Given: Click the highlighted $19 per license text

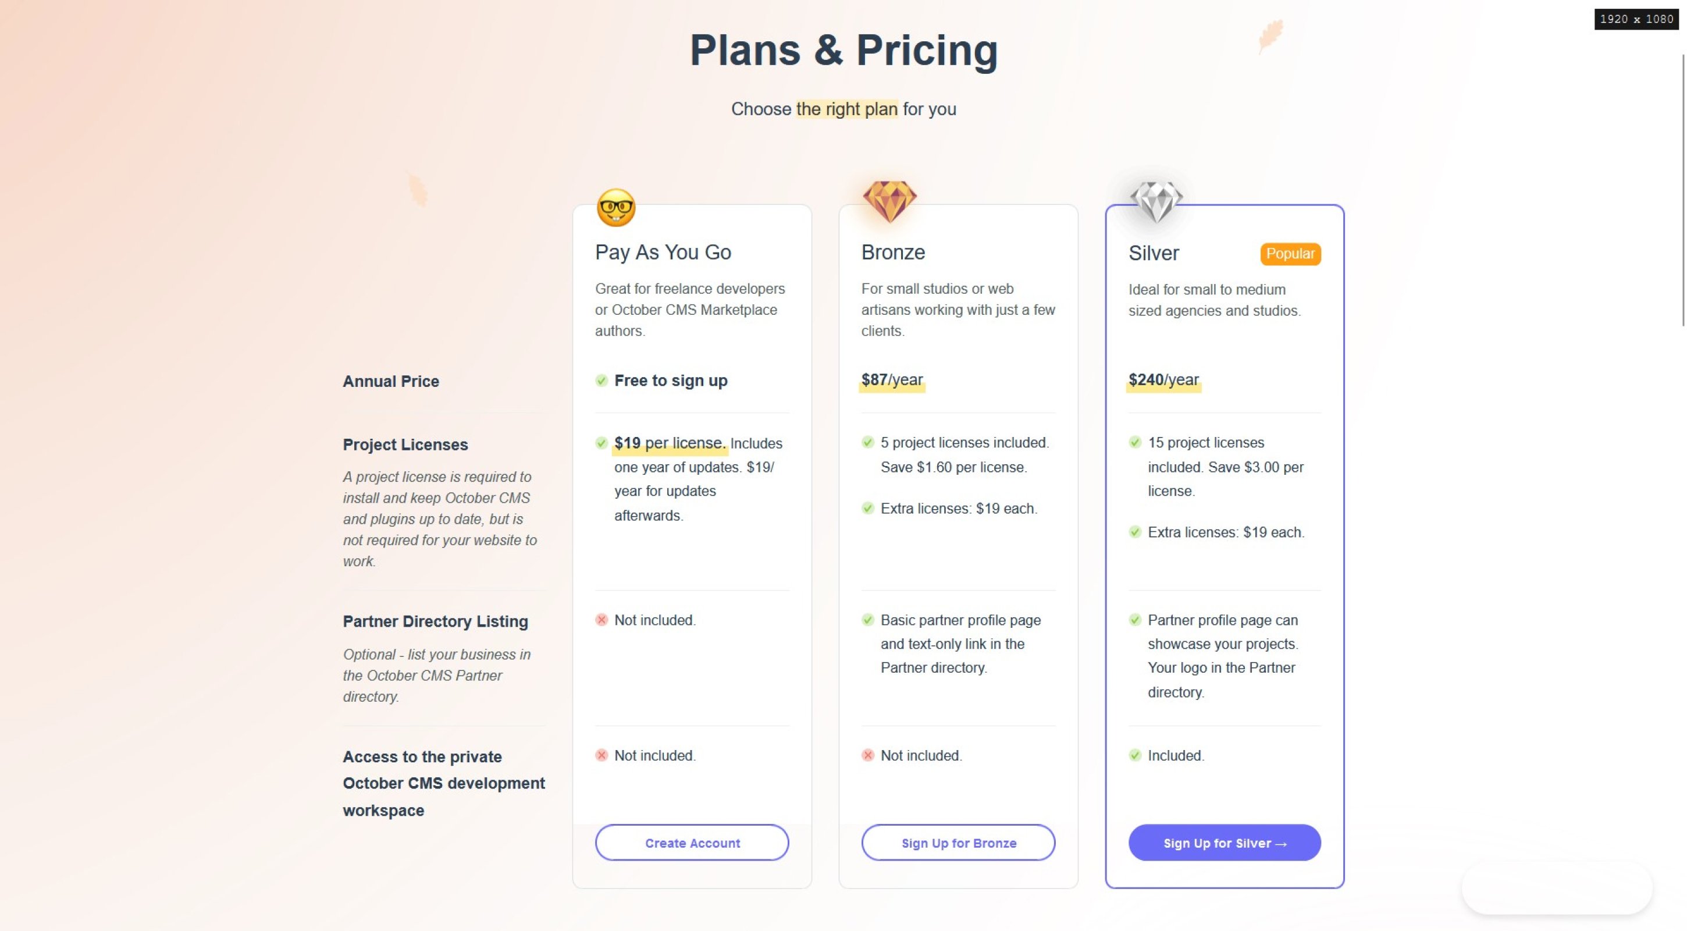Looking at the screenshot, I should [670, 443].
